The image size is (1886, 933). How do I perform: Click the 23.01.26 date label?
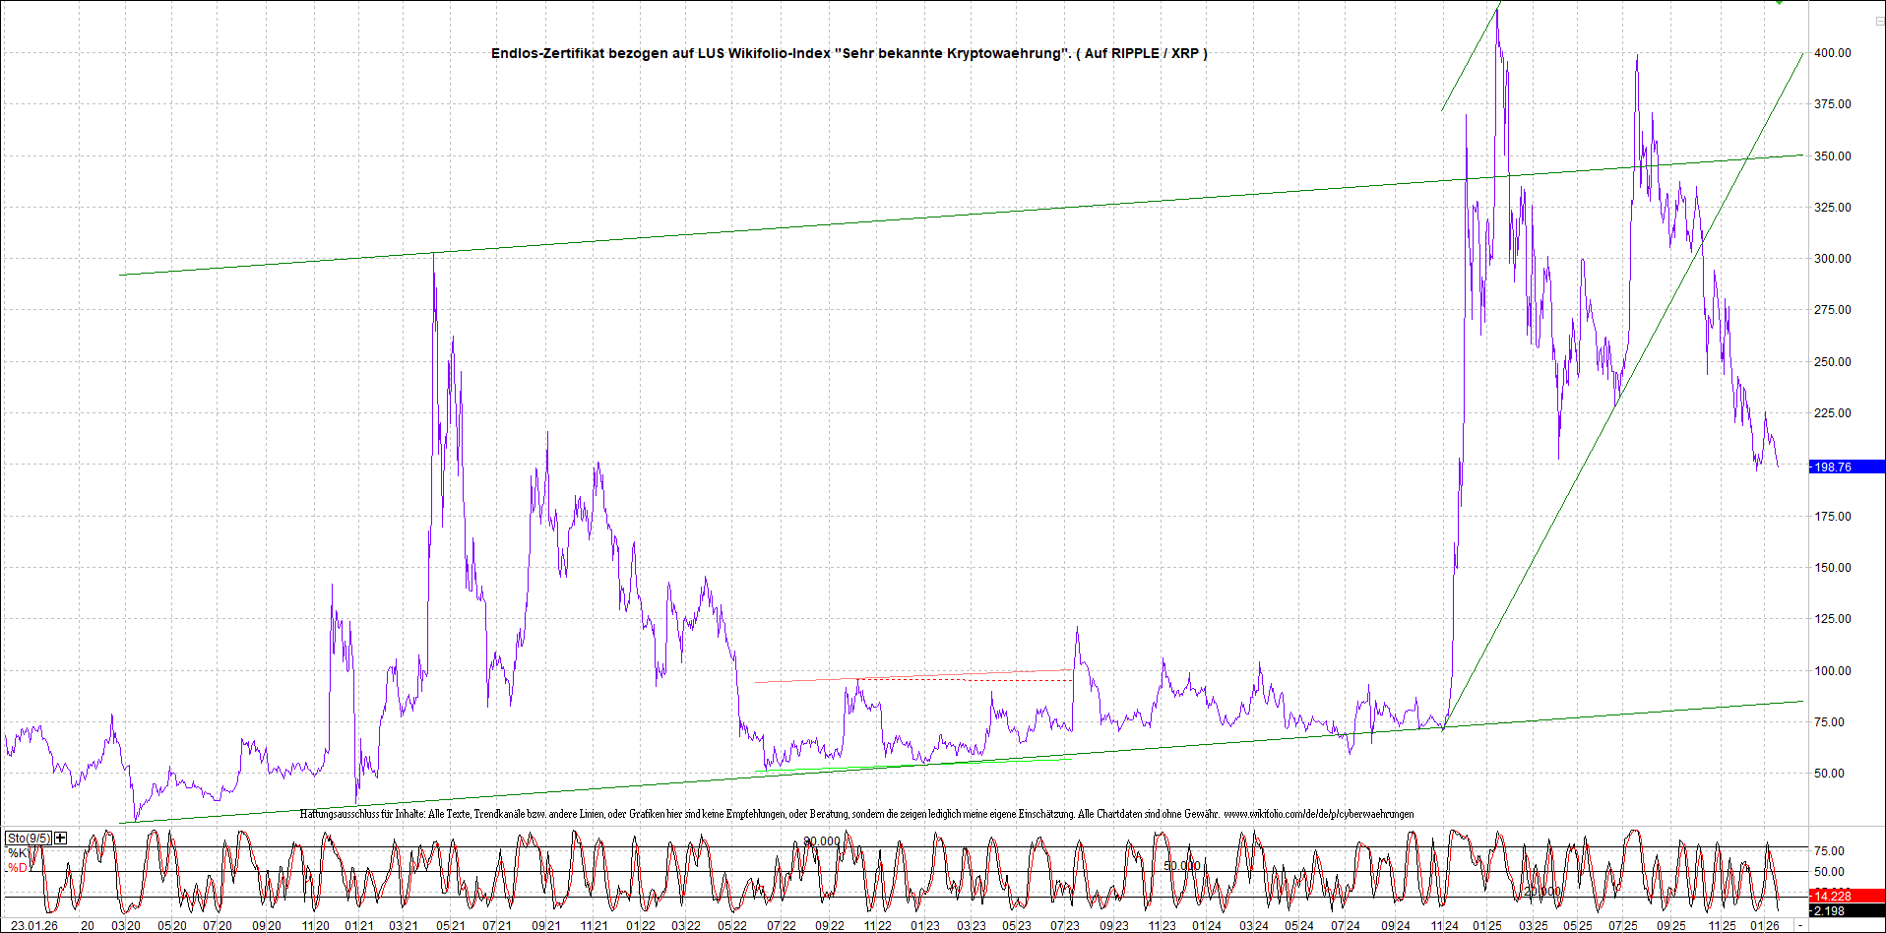coord(33,926)
